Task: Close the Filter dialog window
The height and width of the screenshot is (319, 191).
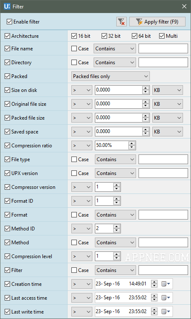Action: [184, 7]
